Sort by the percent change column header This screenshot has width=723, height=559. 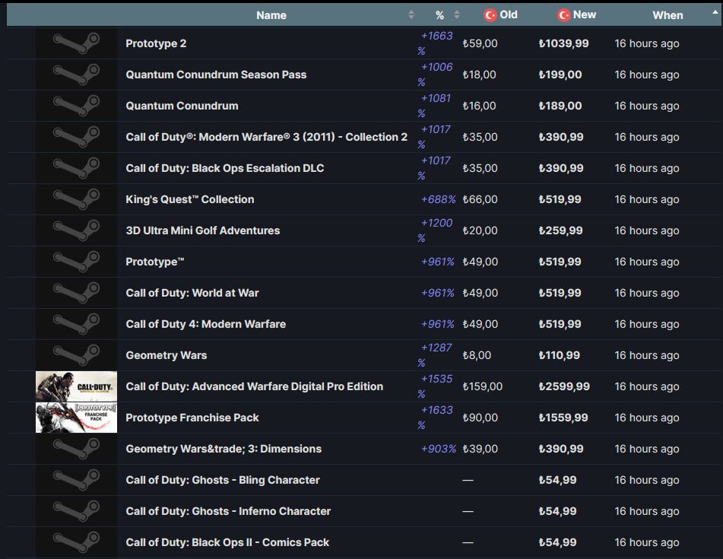[439, 15]
